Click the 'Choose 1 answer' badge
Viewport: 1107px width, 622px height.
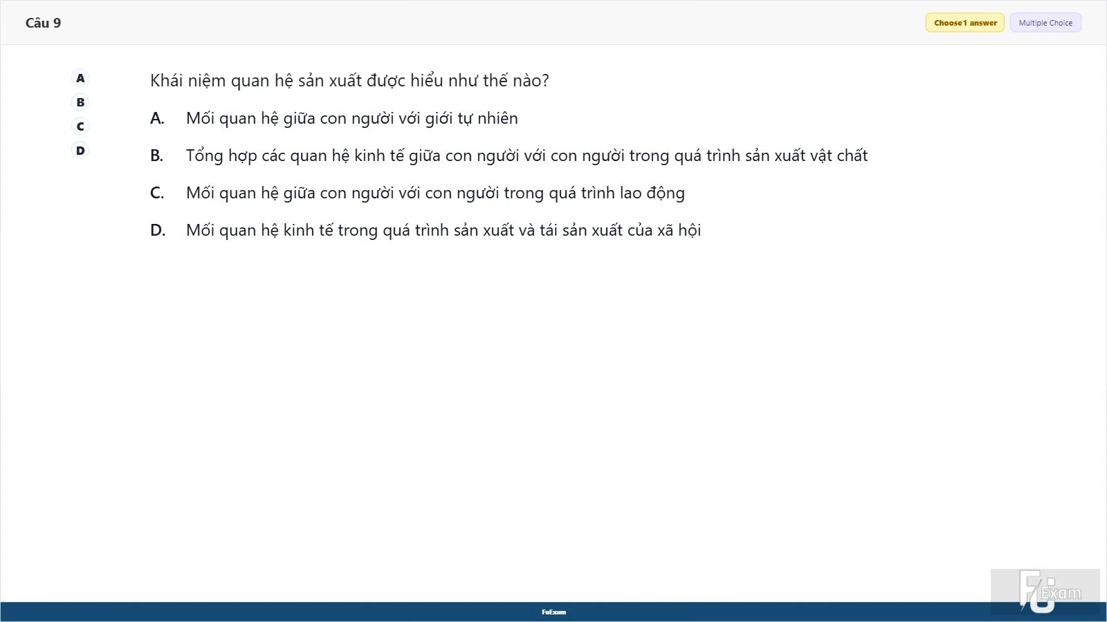965,23
